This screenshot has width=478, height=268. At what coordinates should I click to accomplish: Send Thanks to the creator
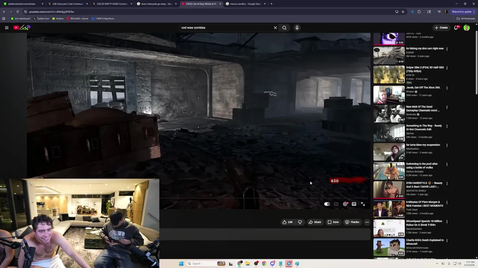click(x=352, y=222)
